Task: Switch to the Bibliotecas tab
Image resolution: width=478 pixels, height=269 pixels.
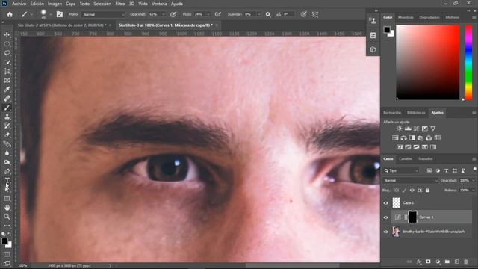Action: (416, 113)
